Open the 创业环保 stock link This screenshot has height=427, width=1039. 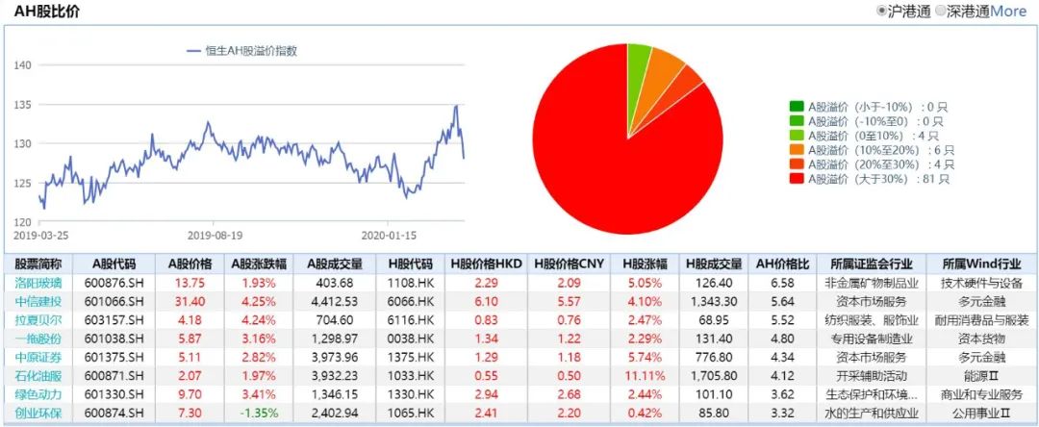click(38, 414)
